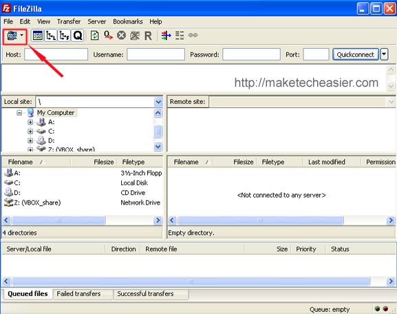Click process queue toolbar icon
The image size is (397, 314).
point(108,36)
